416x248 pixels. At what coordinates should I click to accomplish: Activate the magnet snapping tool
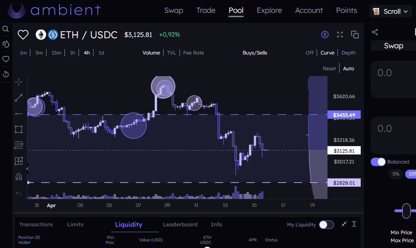point(18,176)
